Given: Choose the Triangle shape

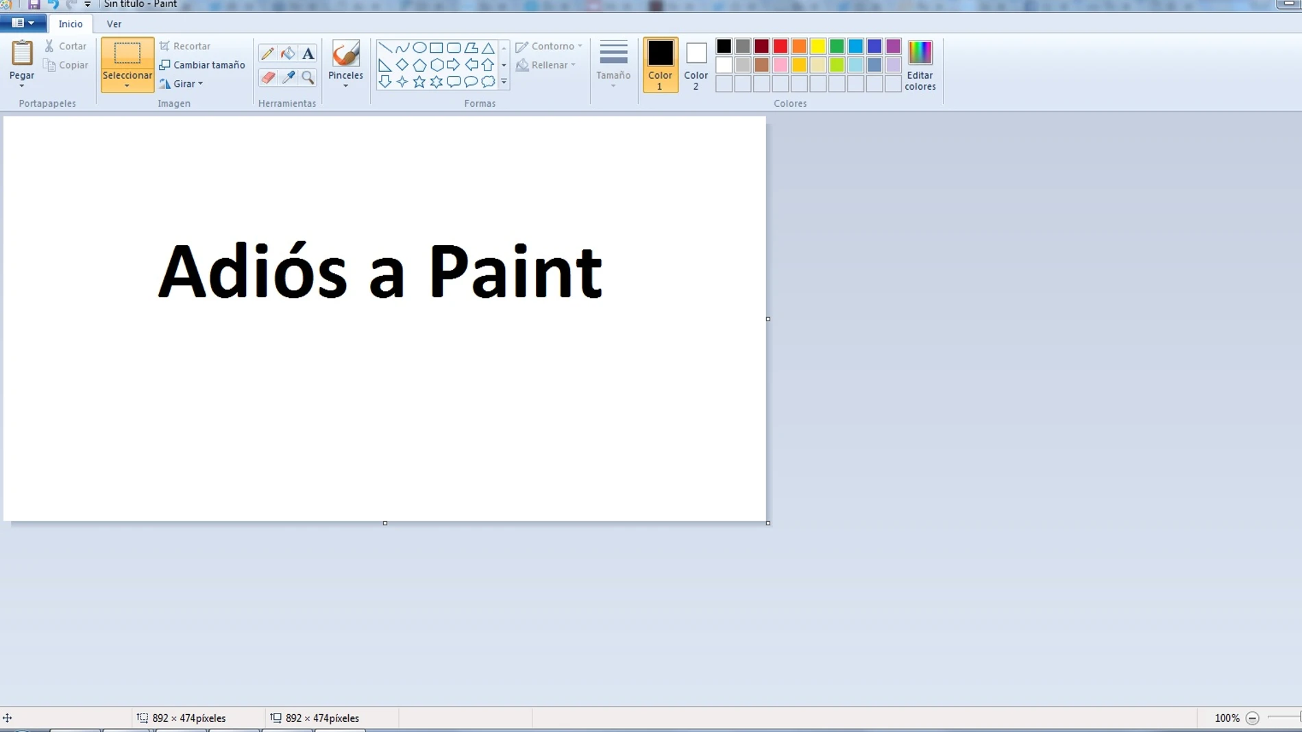Looking at the screenshot, I should click(488, 48).
